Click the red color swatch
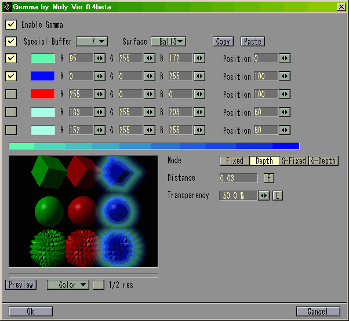The image size is (349, 321). point(43,94)
